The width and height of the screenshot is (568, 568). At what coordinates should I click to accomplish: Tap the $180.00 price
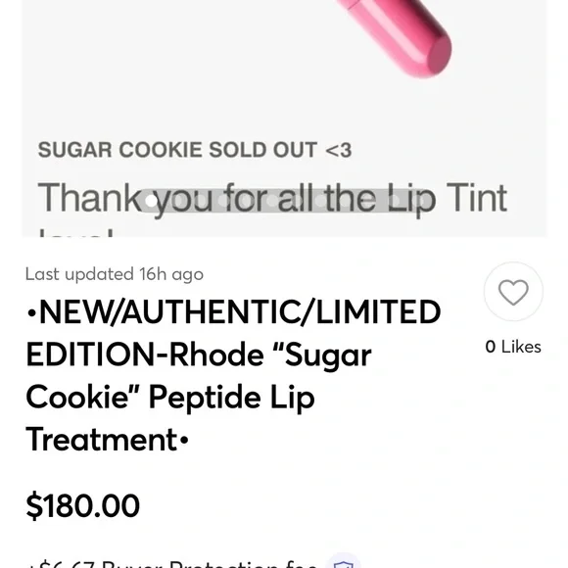pyautogui.click(x=82, y=505)
